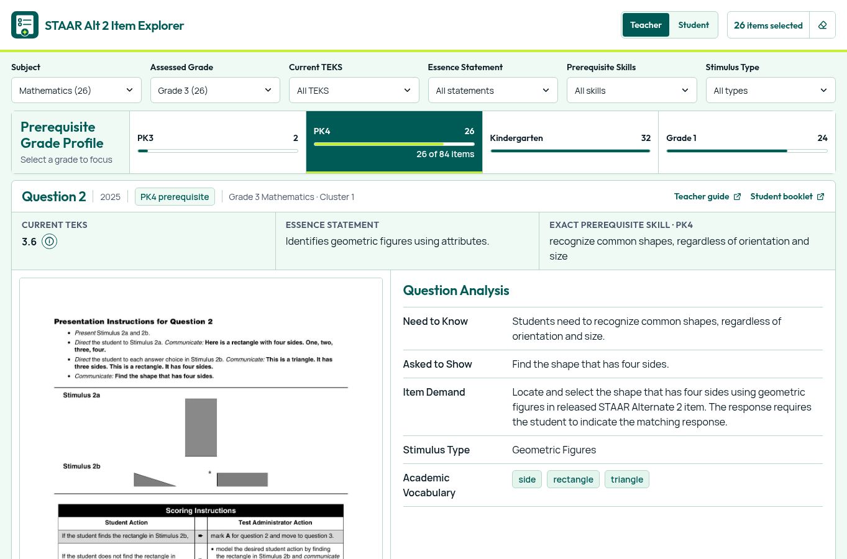Switch to Teacher view
The height and width of the screenshot is (559, 847).
646,25
